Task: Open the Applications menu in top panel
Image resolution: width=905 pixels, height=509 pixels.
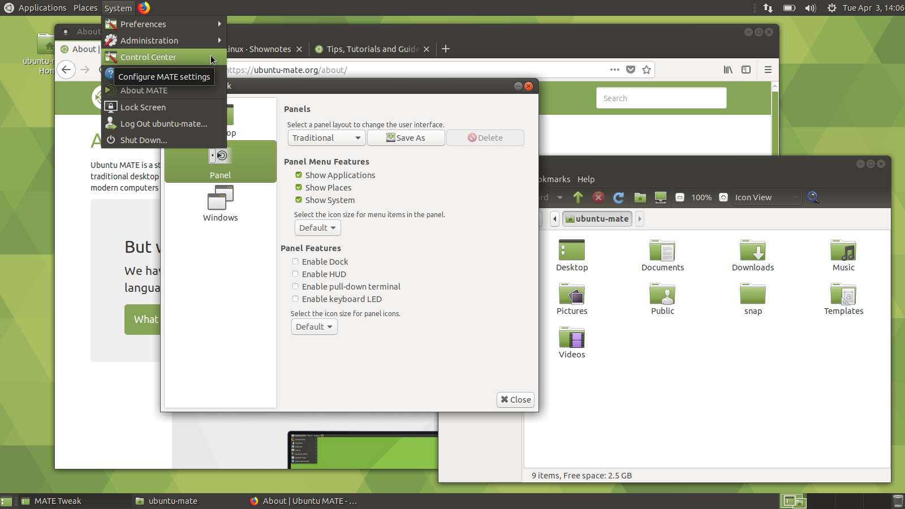Action: pos(42,8)
